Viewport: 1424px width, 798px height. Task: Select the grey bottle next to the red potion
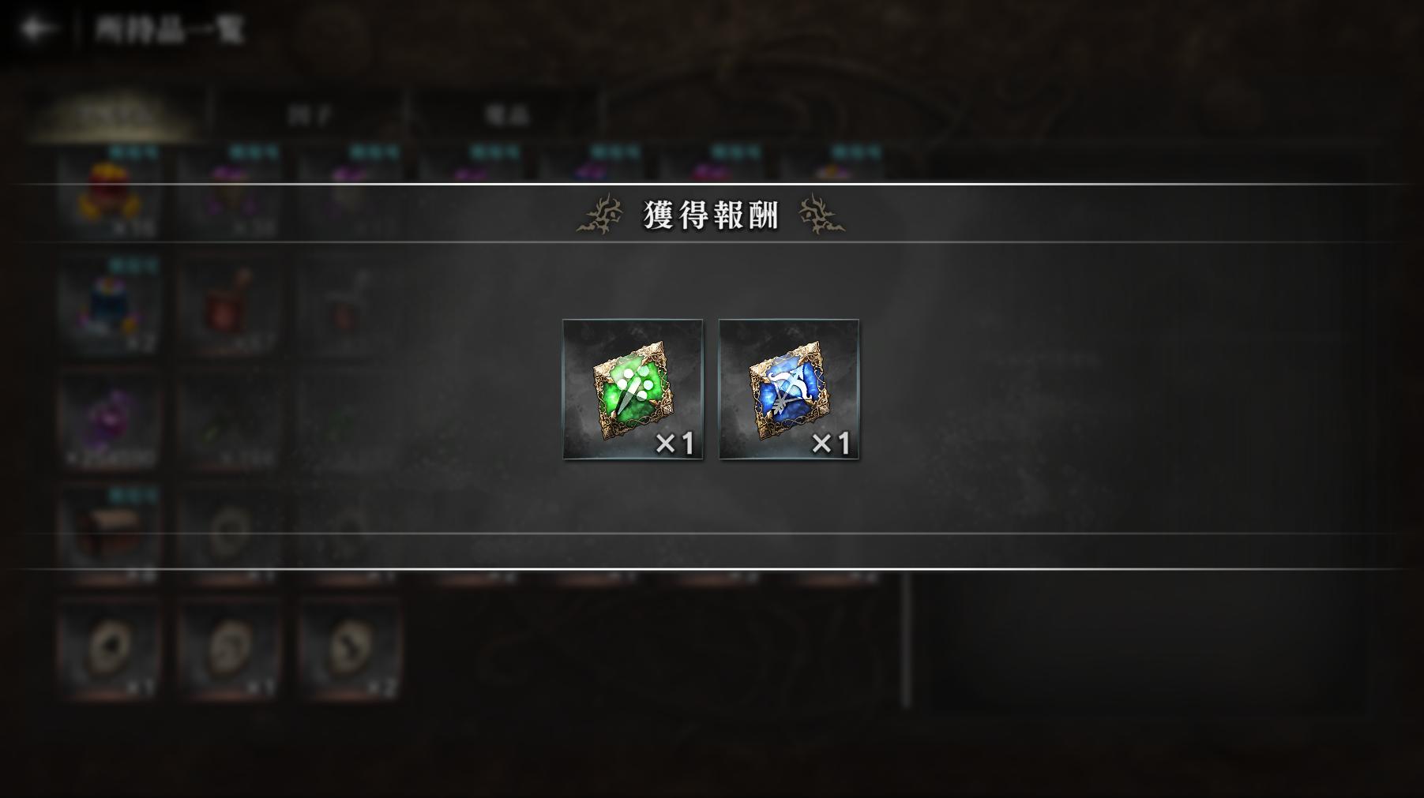[351, 305]
